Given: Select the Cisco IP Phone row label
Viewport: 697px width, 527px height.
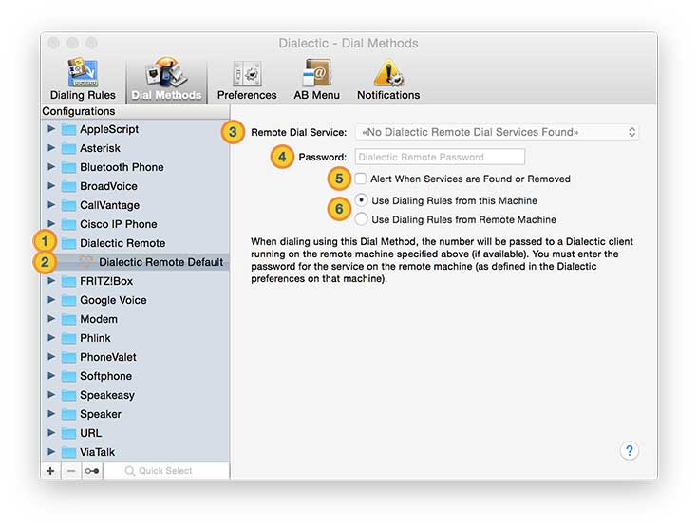Looking at the screenshot, I should tap(119, 224).
